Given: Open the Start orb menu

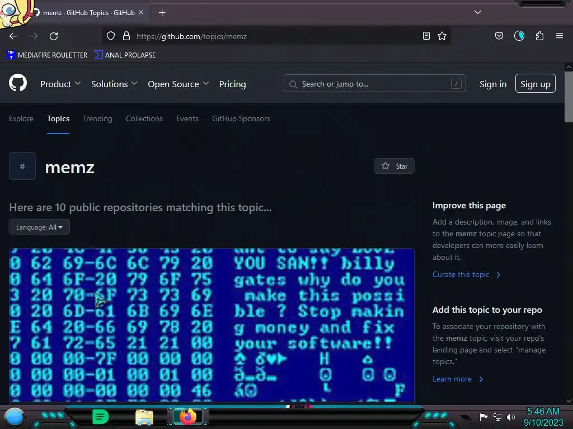Looking at the screenshot, I should 15,417.
